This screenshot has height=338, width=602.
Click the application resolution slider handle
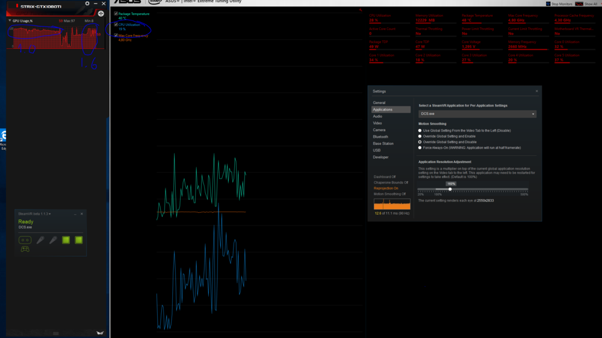click(450, 189)
